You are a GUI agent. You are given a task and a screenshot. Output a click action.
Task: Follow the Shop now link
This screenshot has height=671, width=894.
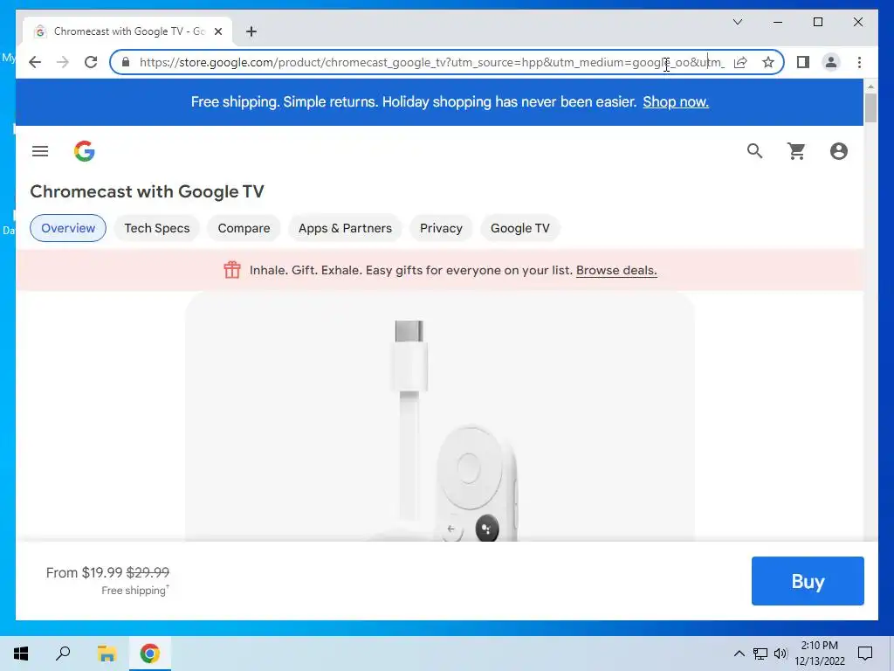coord(676,102)
